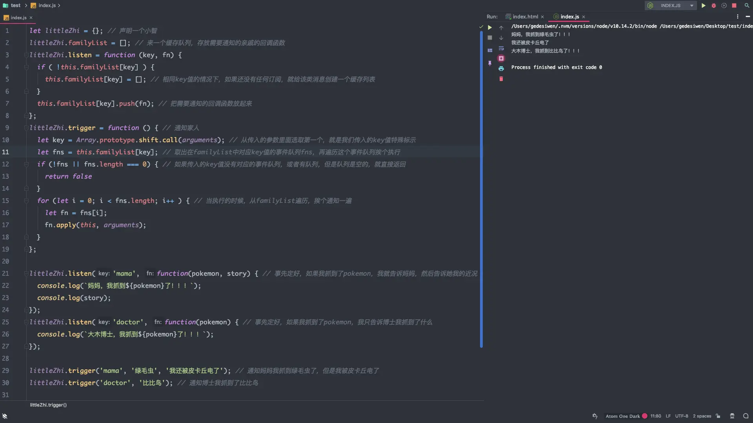Toggle file read-only lock in status bar

718,416
